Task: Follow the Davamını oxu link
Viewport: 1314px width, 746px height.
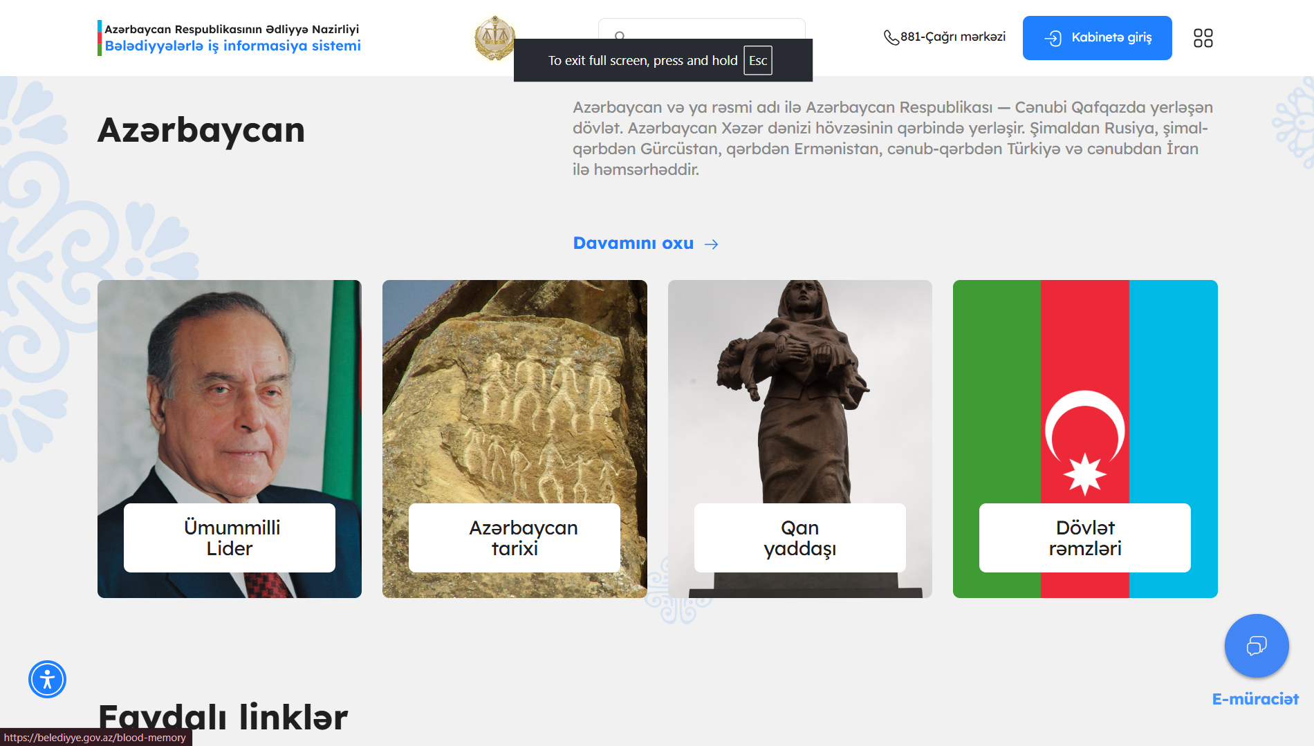Action: [x=633, y=243]
